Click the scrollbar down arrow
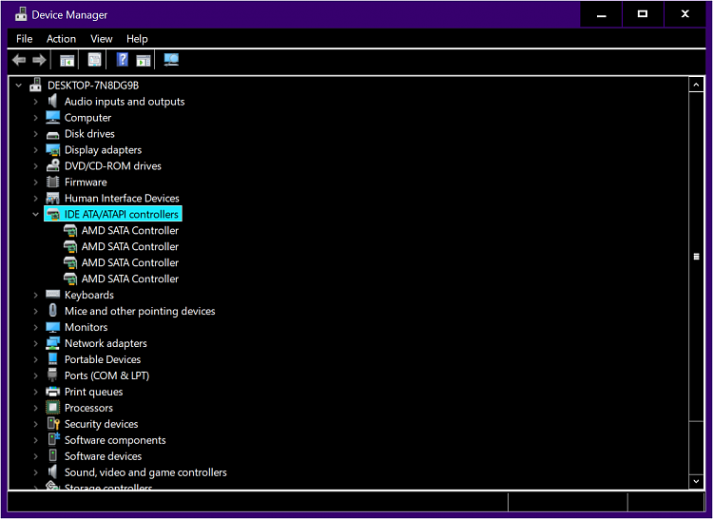Viewport: 713px width, 519px height. click(x=696, y=481)
